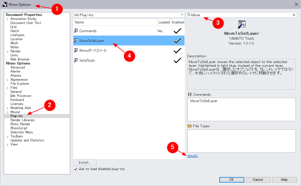The image size is (301, 186).
Task: Toggle Enabled checkmark for Rhinoボーナスツール
Action: (177, 50)
